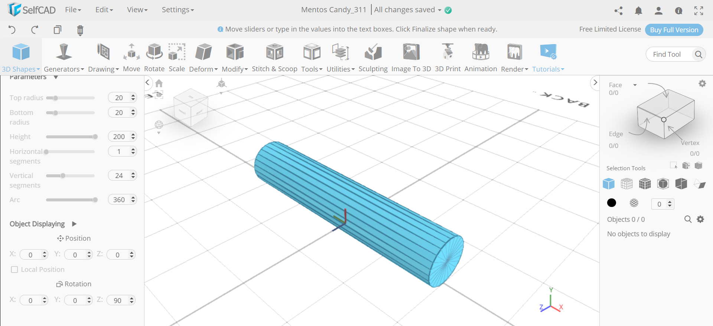The image size is (713, 326).
Task: Open the Tools dropdown
Action: pyautogui.click(x=312, y=57)
